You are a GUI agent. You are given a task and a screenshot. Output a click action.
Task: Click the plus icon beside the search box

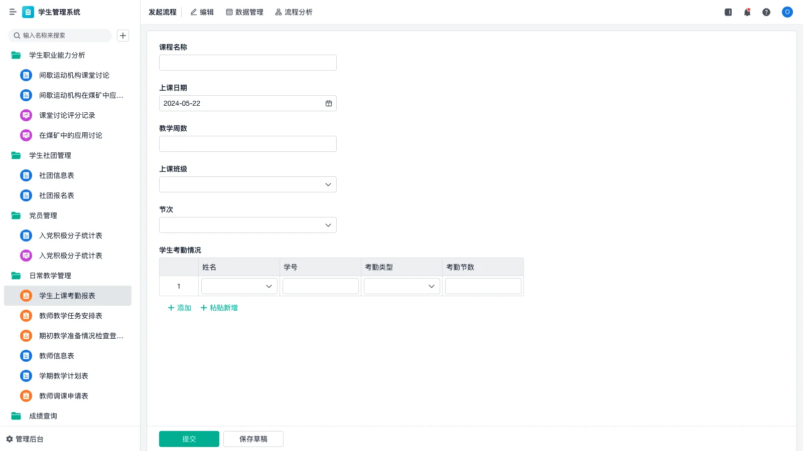123,36
